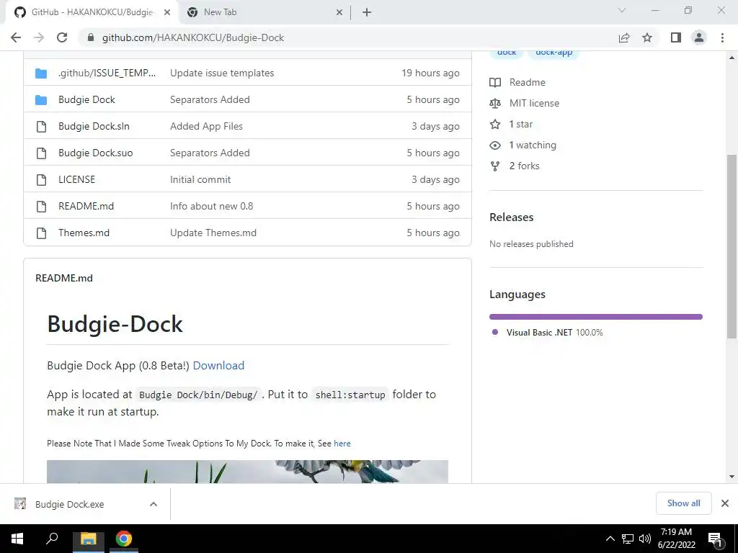Viewport: 738px width, 553px height.
Task: Click the address bar URL field
Action: (348, 37)
